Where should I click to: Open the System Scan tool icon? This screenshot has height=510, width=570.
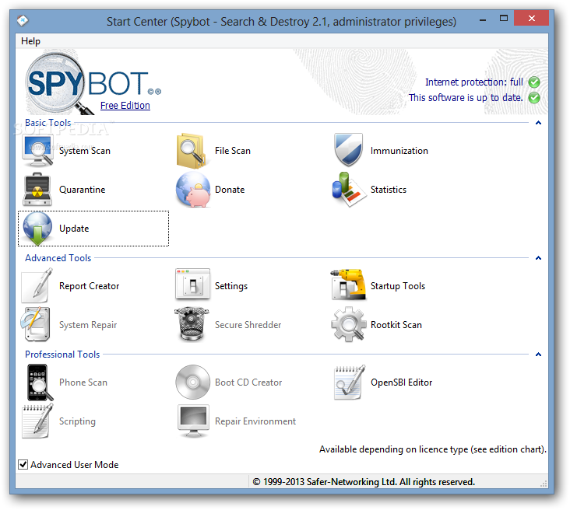point(37,151)
